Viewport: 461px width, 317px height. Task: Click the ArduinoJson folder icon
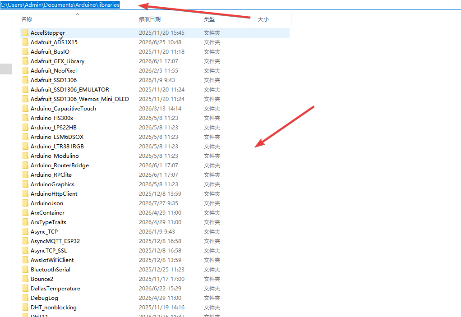pyautogui.click(x=26, y=203)
